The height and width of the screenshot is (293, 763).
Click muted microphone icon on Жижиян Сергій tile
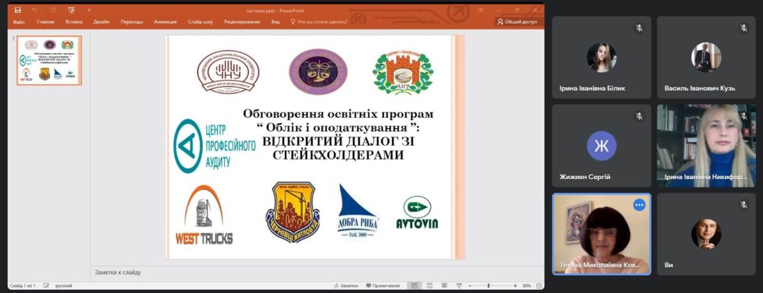[639, 116]
